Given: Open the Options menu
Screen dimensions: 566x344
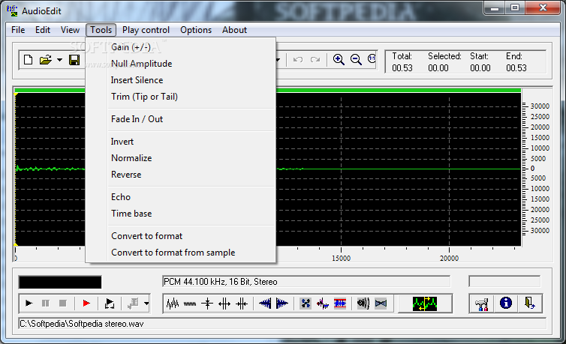Looking at the screenshot, I should tap(196, 30).
